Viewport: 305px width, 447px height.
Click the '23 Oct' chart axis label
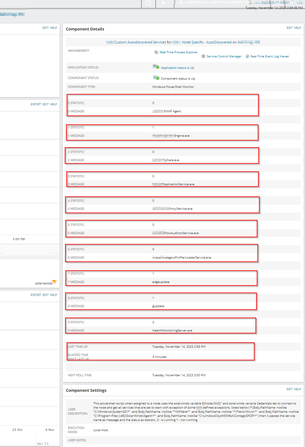[x=17, y=430]
